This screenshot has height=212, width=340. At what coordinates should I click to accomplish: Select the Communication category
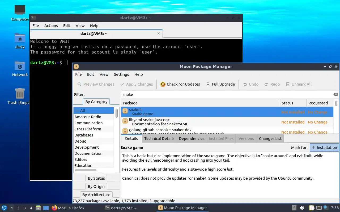point(93,123)
